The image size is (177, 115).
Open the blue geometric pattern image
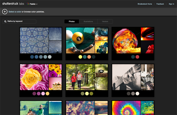34,40
